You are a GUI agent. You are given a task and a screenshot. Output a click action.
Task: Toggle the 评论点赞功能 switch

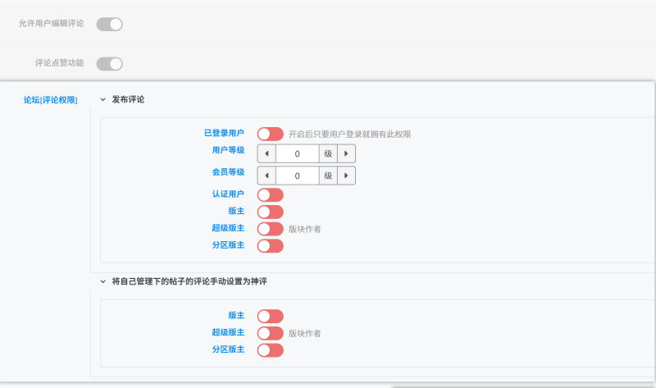click(109, 63)
